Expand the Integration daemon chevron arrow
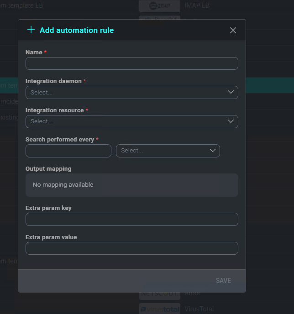This screenshot has width=294, height=314. pos(231,92)
